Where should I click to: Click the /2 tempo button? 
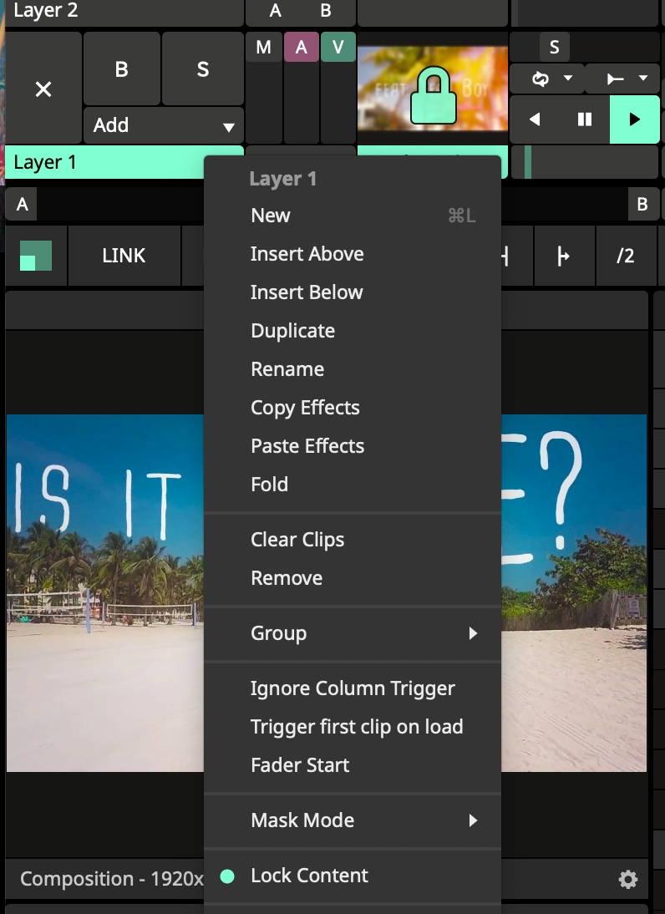click(x=625, y=256)
